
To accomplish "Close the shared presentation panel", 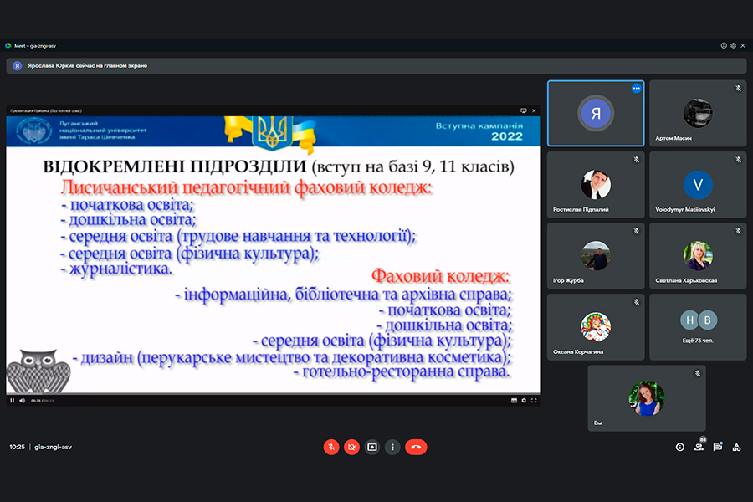I will [534, 110].
